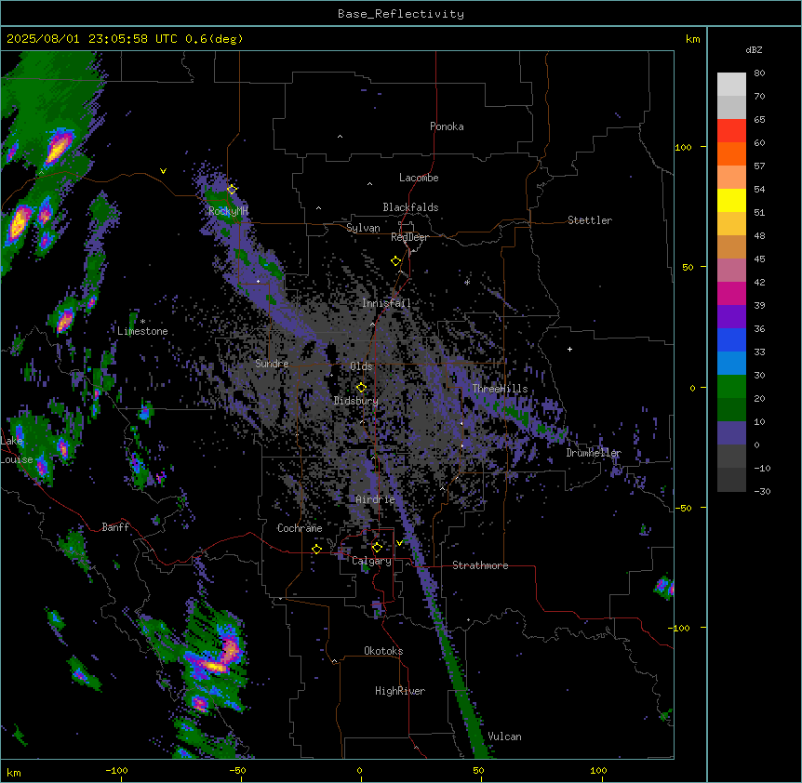This screenshot has height=783, width=802.
Task: Click the 30 dBZ green legend swatch
Action: (731, 386)
